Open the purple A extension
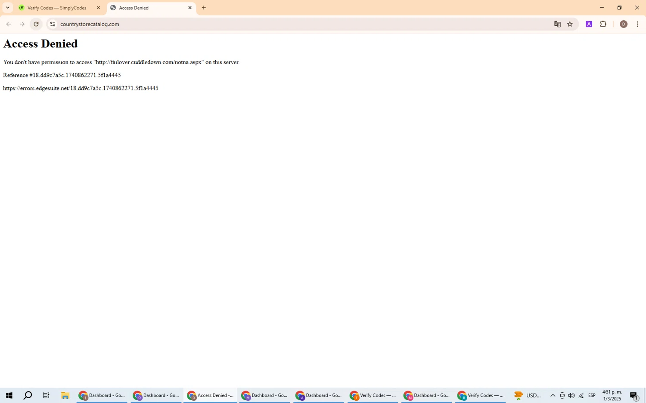This screenshot has height=403, width=646. tap(589, 24)
